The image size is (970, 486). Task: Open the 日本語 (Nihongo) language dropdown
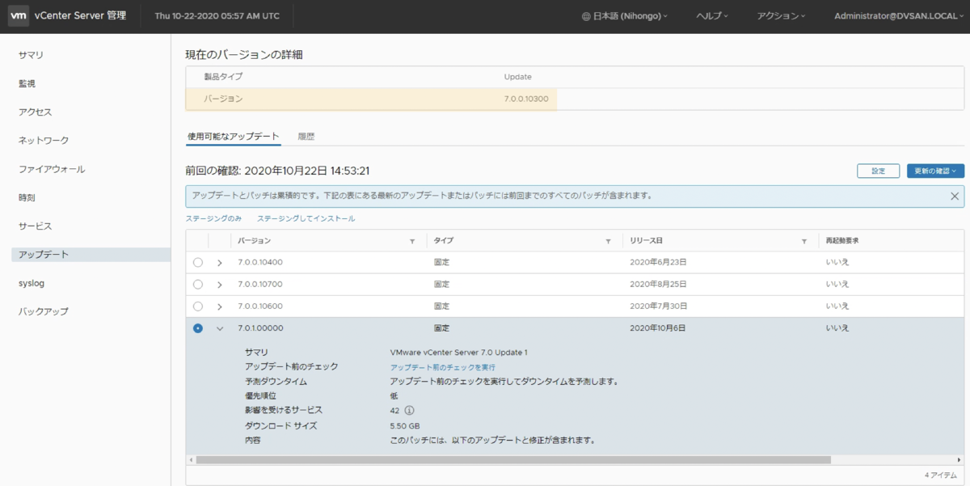pyautogui.click(x=625, y=16)
